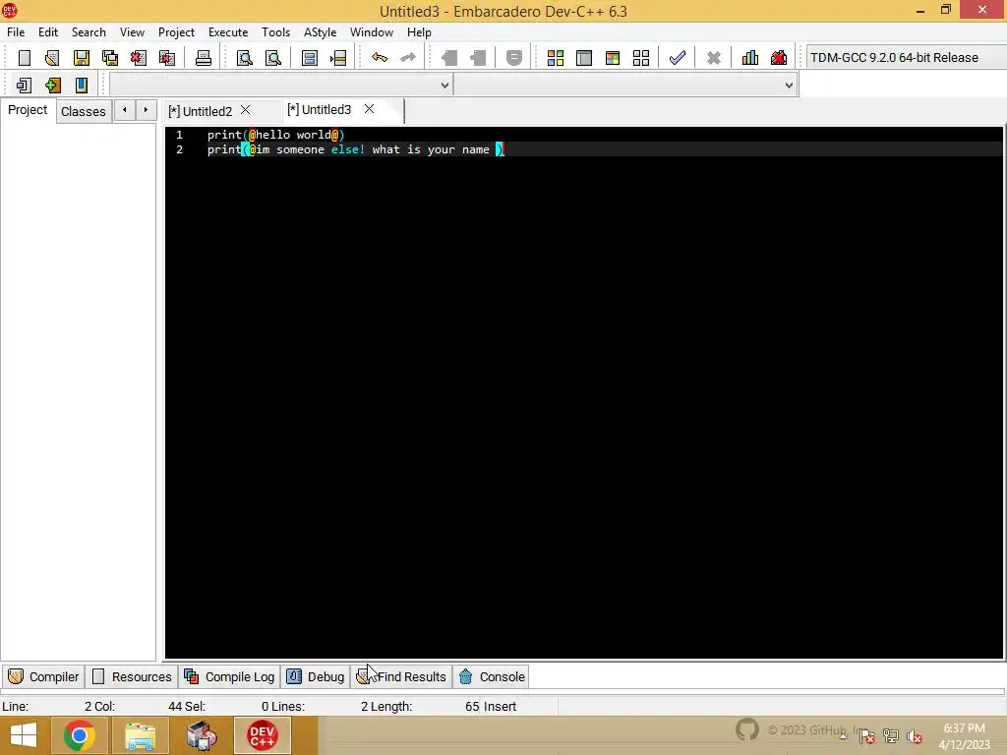Click the Open file toolbar icon

click(x=52, y=58)
